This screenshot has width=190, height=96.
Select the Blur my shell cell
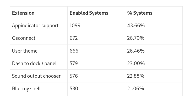point(39,88)
